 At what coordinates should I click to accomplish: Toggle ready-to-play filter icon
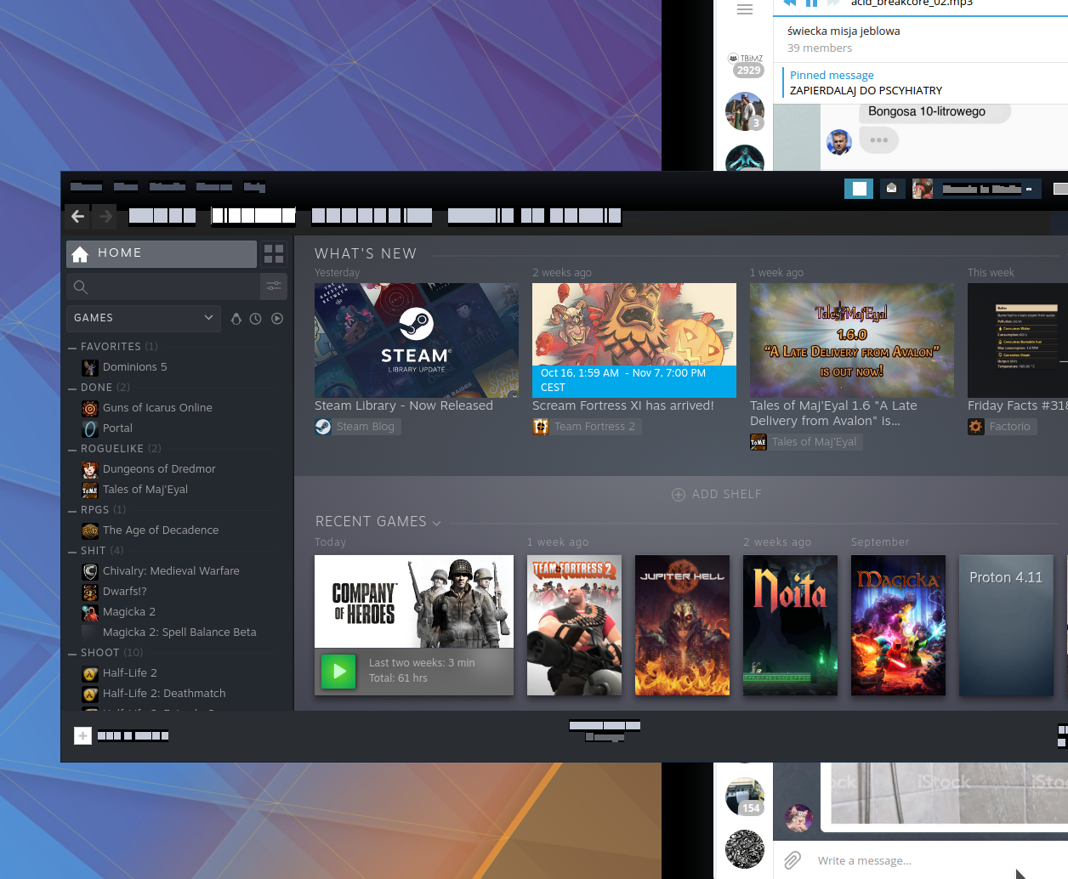[x=277, y=318]
